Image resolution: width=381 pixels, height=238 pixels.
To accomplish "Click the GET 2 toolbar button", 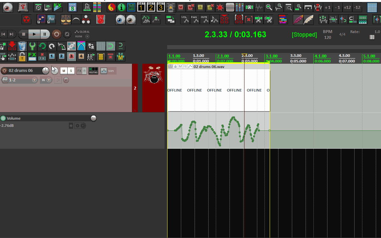I will [x=151, y=8].
